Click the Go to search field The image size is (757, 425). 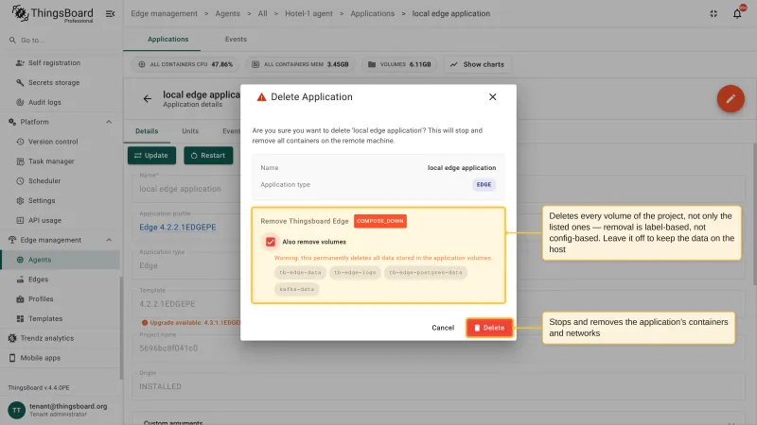tap(62, 40)
